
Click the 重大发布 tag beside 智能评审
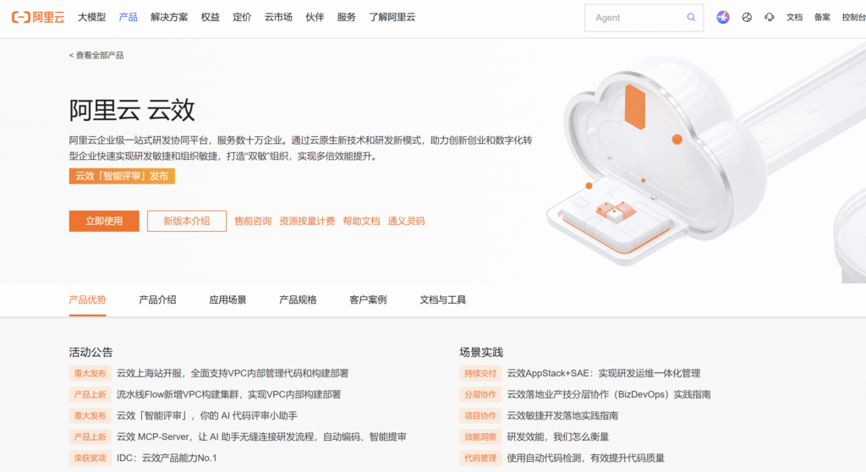point(90,415)
